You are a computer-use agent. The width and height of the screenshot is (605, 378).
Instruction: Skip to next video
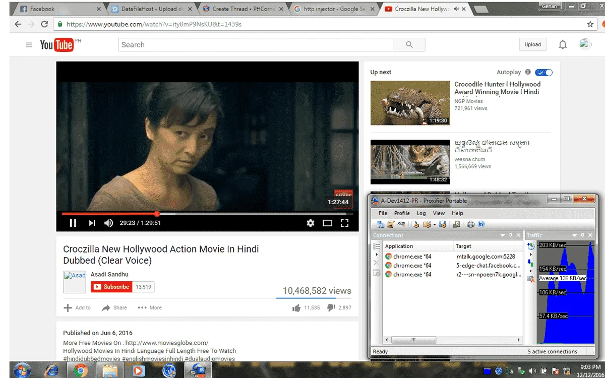[92, 223]
